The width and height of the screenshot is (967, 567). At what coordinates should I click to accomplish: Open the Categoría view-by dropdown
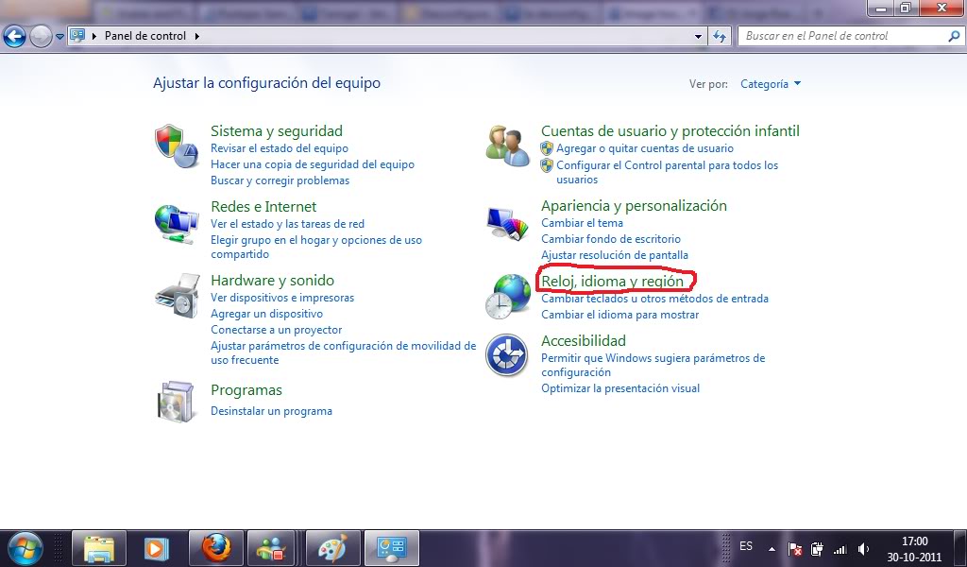[x=771, y=84]
